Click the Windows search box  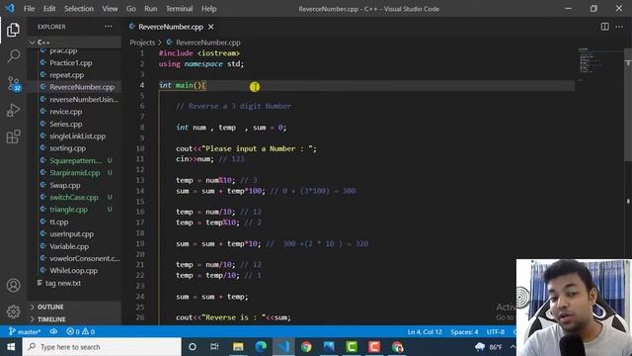102,347
